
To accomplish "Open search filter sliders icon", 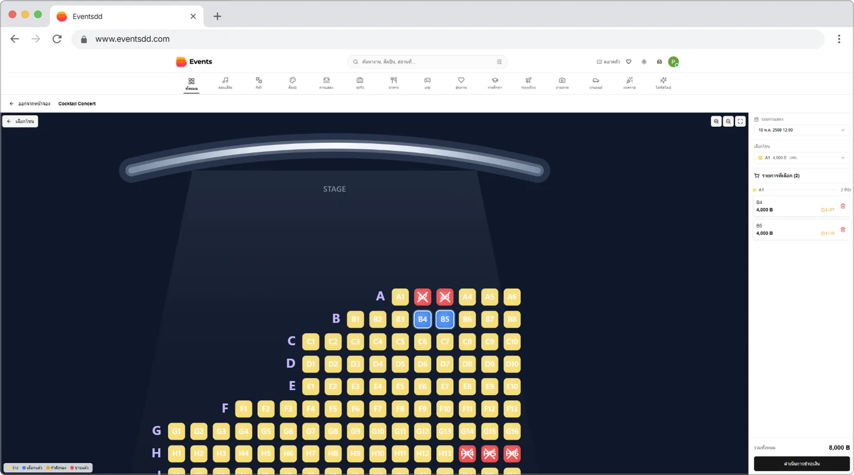I will [x=499, y=62].
